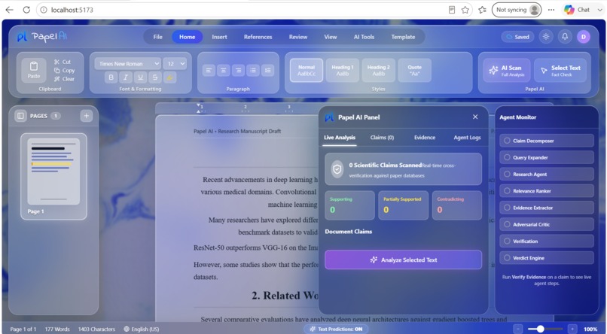607x334 pixels.
Task: Click the zoom out minus button
Action: click(518, 329)
